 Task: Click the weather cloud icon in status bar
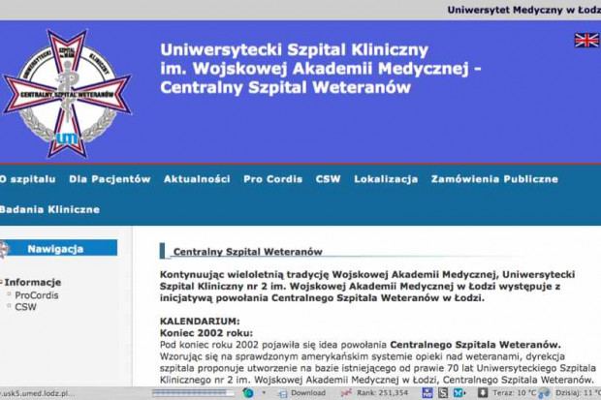[544, 393]
